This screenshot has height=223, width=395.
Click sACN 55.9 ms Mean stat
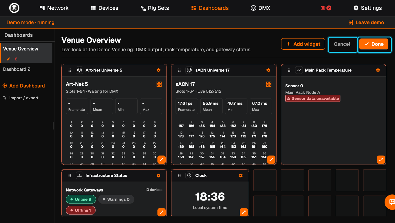pyautogui.click(x=211, y=106)
